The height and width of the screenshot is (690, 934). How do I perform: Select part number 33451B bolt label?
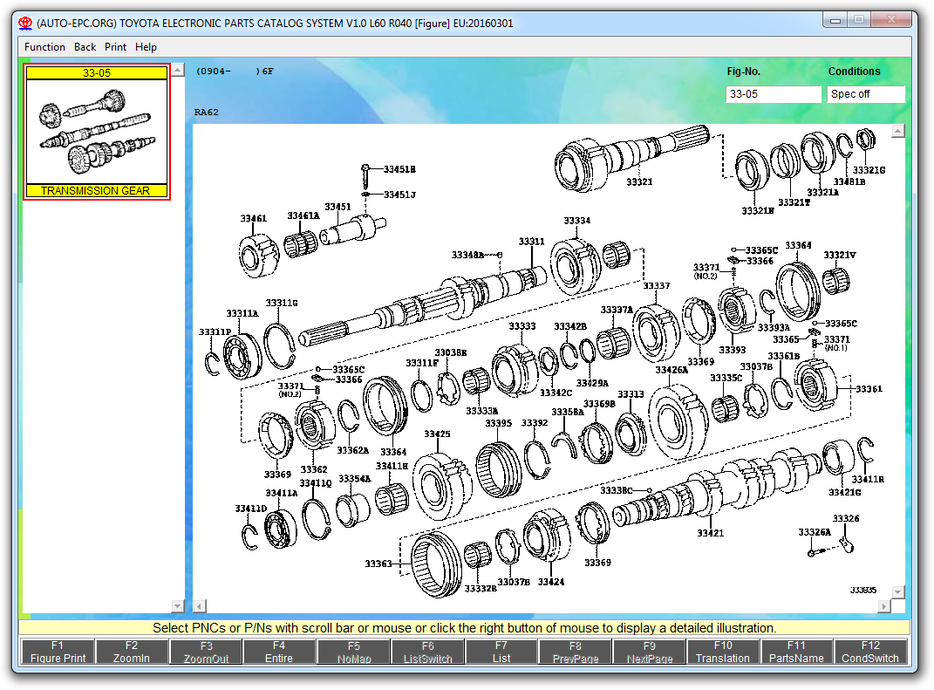pos(399,169)
